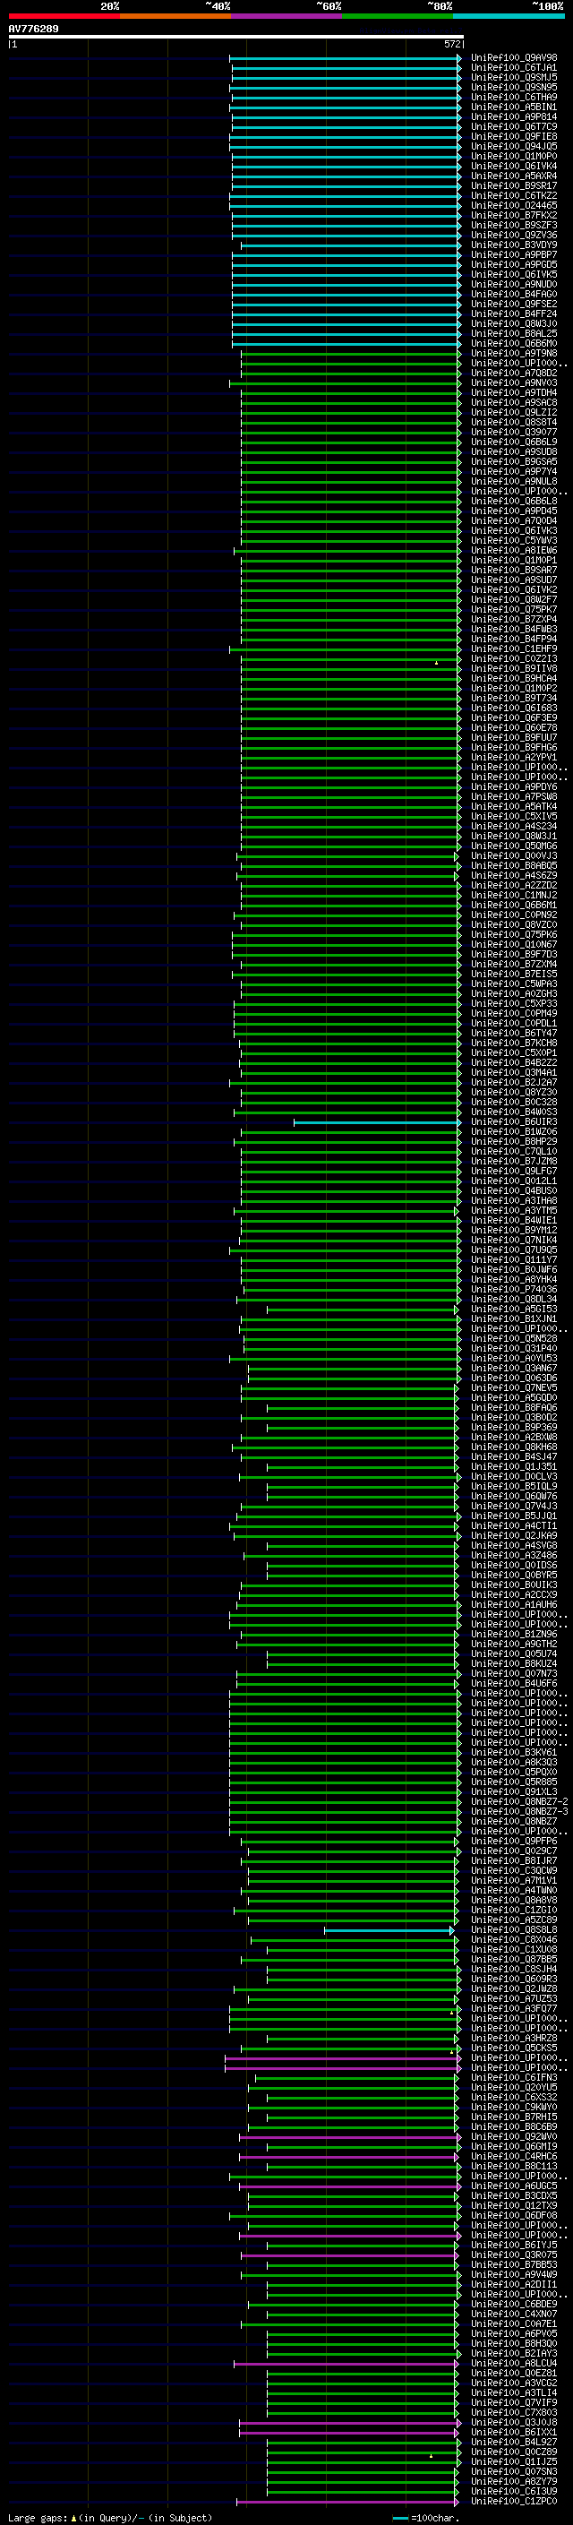Click the UniRef100_Q8W3J0 label
The width and height of the screenshot is (573, 2525).
[514, 324]
